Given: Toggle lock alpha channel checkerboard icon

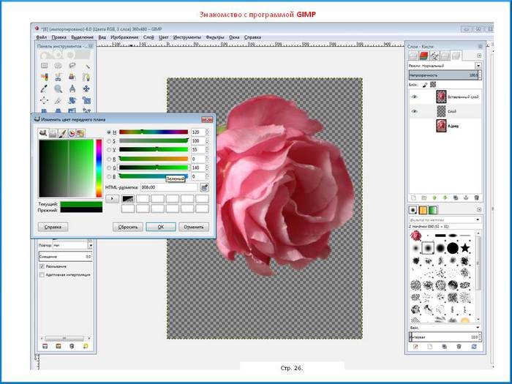Looking at the screenshot, I should point(433,85).
